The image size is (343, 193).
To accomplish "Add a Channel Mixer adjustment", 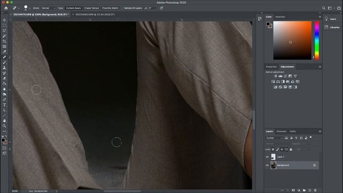I will click(293, 81).
